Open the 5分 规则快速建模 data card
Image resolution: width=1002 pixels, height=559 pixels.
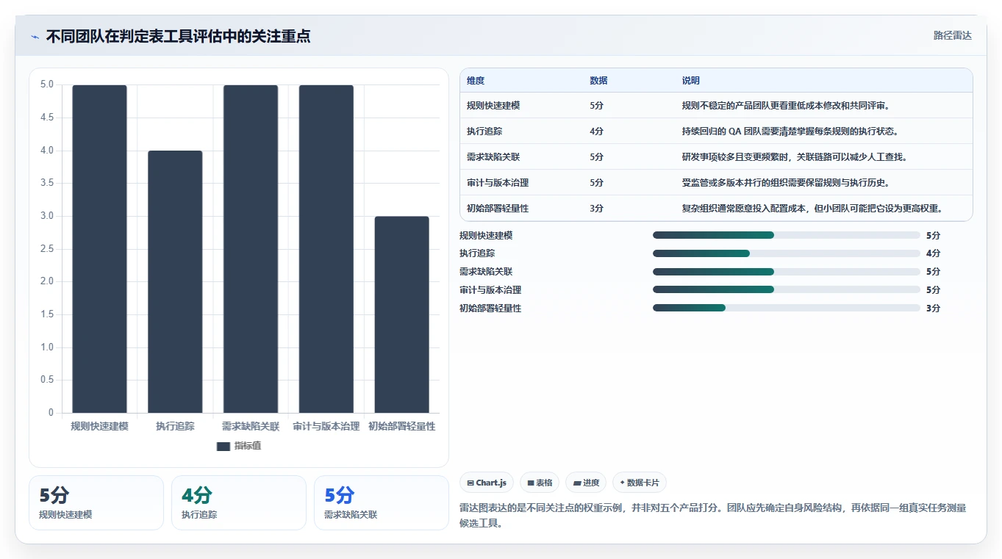(x=96, y=502)
